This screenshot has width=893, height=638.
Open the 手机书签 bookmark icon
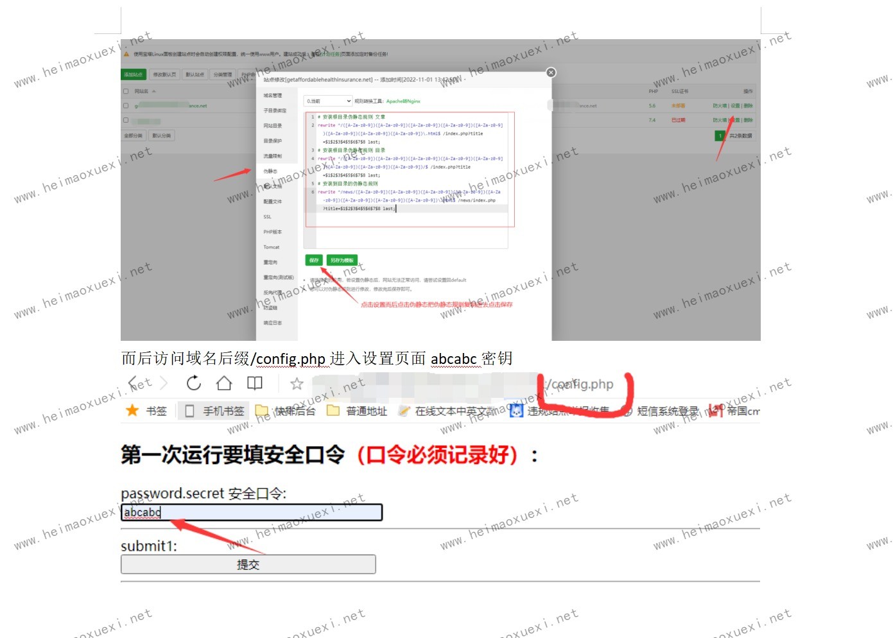tap(190, 411)
